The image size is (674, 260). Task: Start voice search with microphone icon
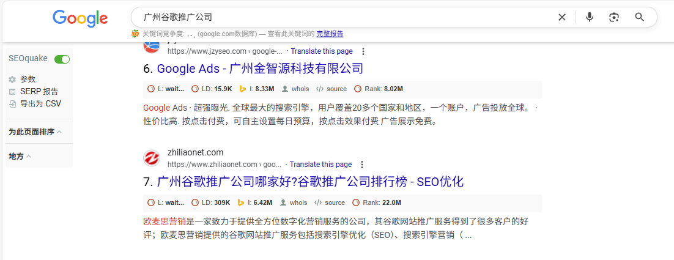(x=589, y=17)
